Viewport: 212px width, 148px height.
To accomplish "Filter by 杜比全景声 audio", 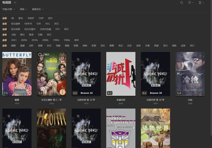I will 30,29.
